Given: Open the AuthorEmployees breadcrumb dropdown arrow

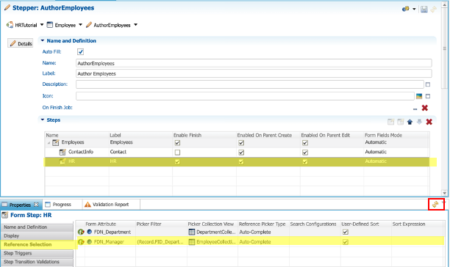Looking at the screenshot, I should coord(136,25).
